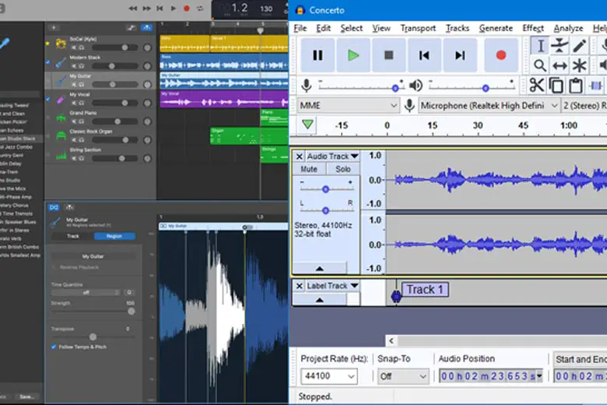The width and height of the screenshot is (607, 405).
Task: Open the Audio Position format dropdown arrow
Action: click(x=539, y=376)
